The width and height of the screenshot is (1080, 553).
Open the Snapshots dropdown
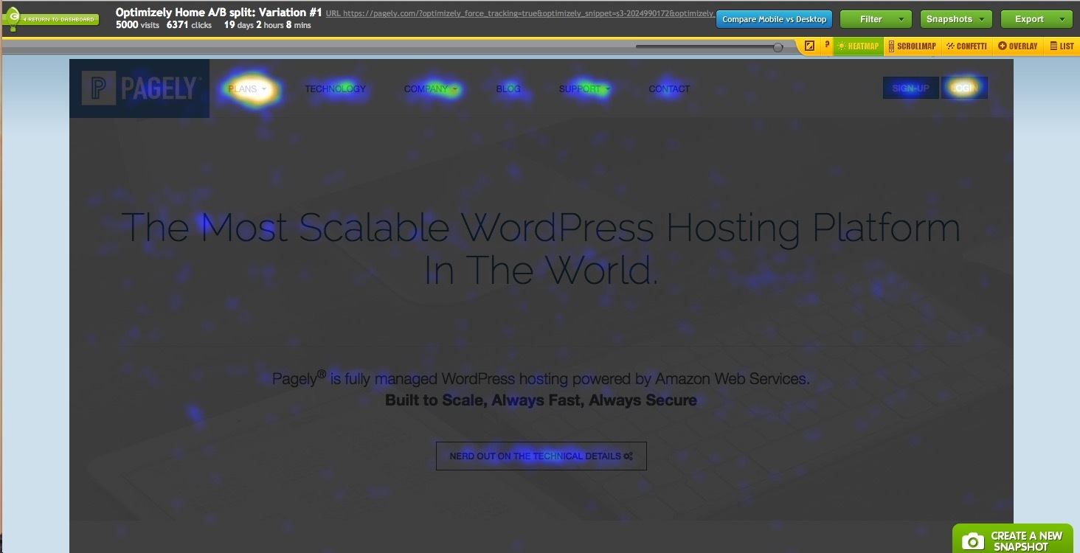click(x=956, y=19)
